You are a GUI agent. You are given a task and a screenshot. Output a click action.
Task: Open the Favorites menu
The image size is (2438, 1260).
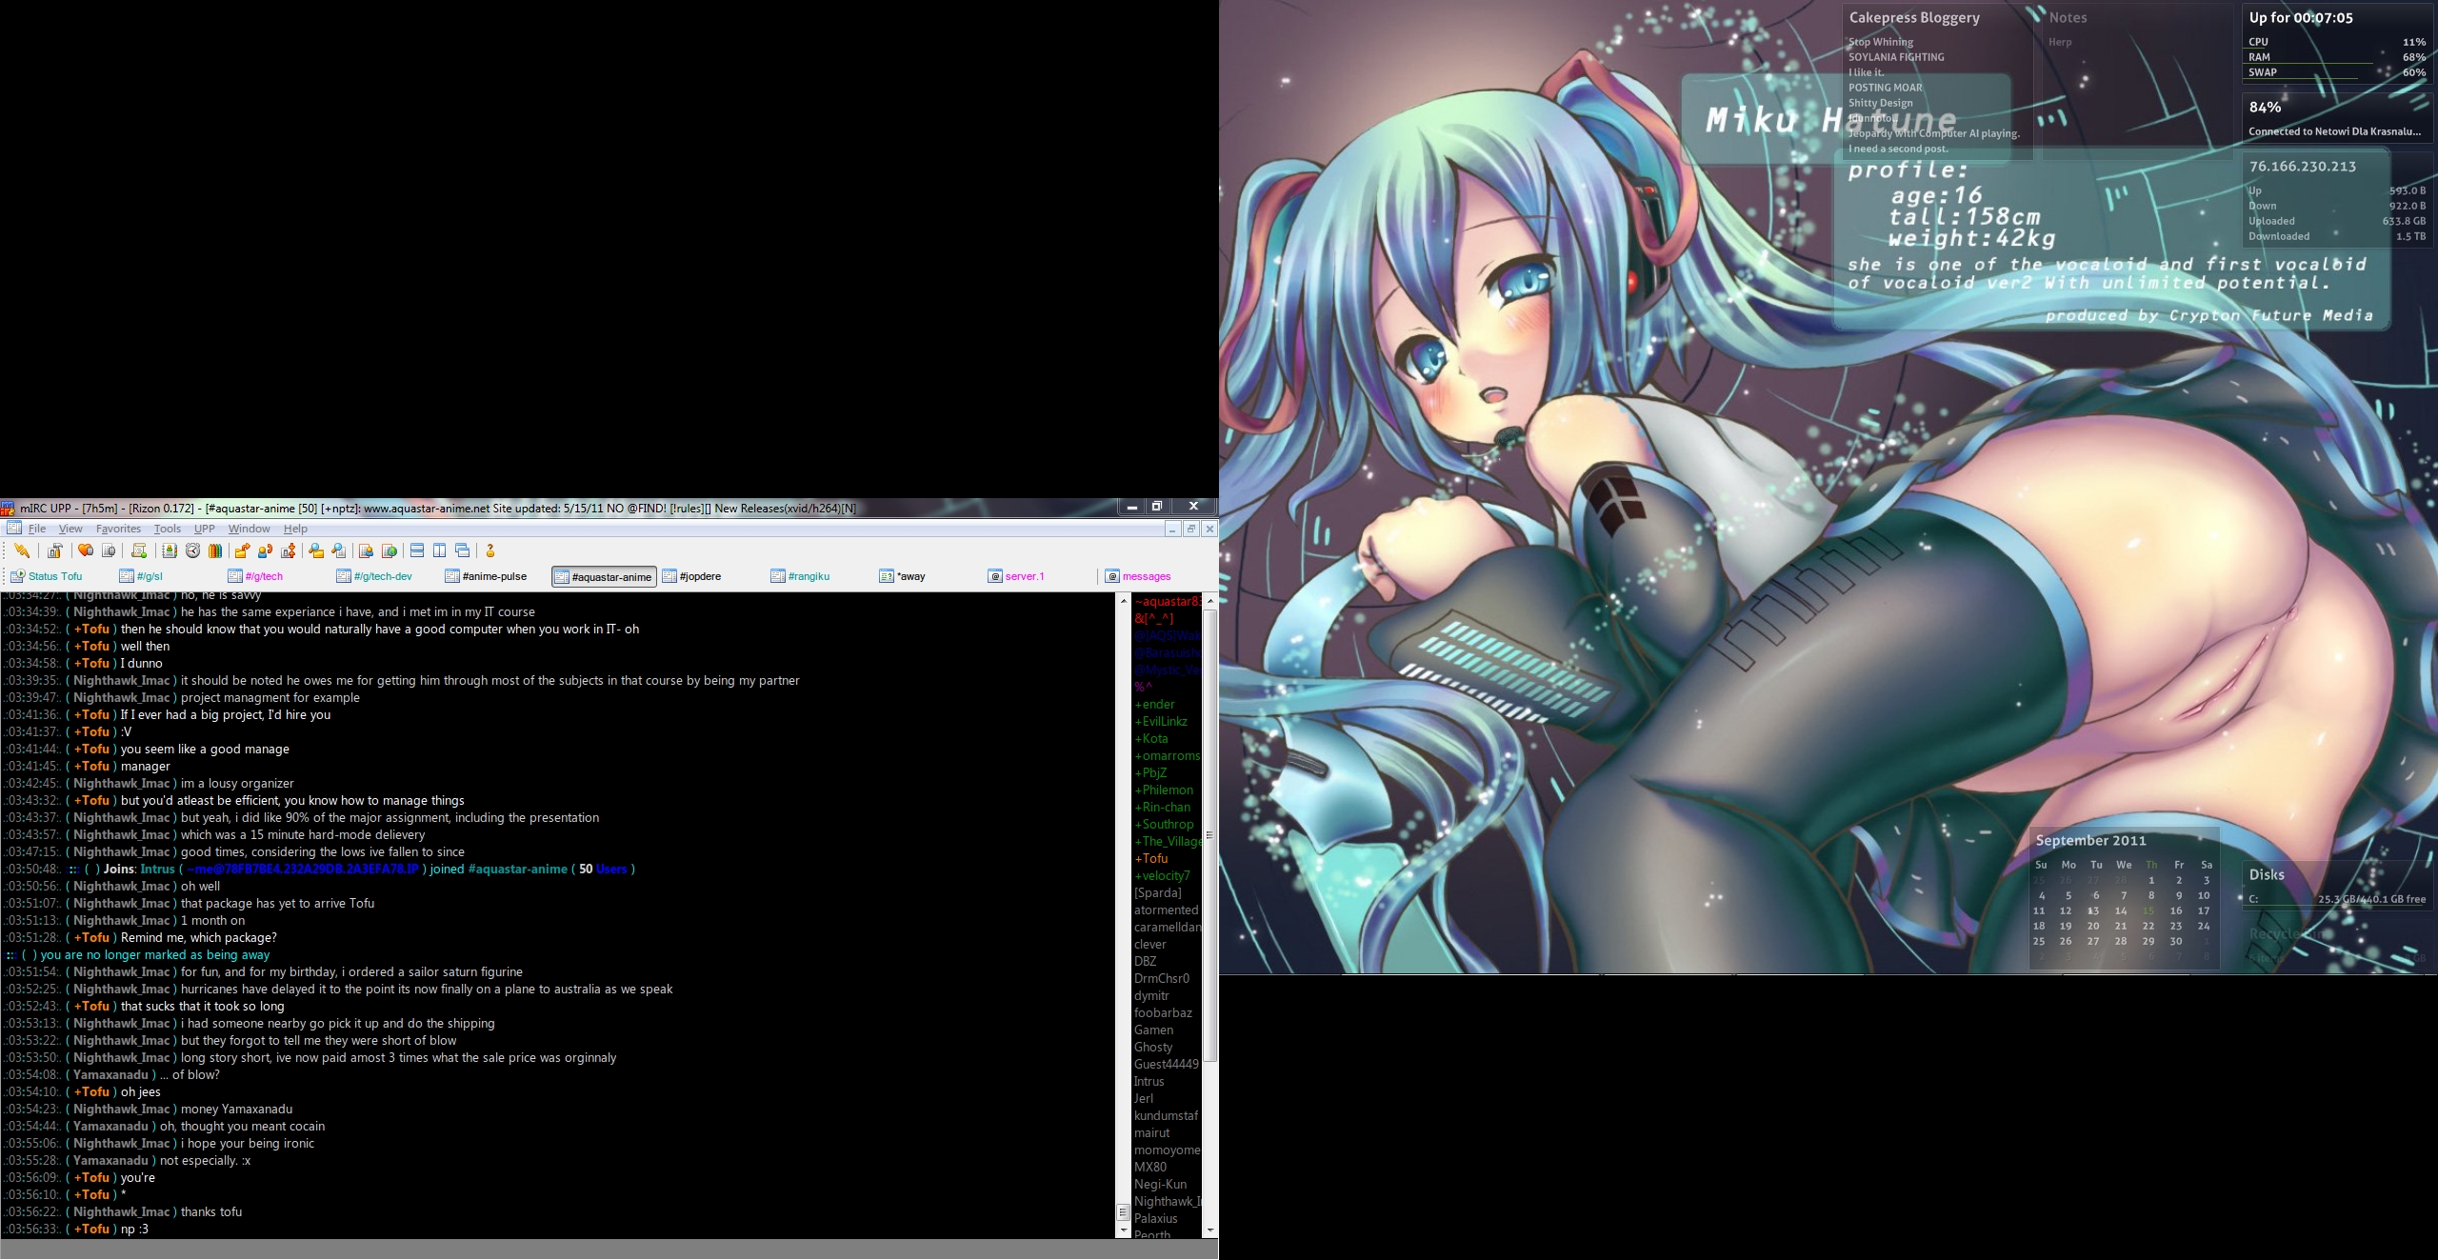coord(118,529)
